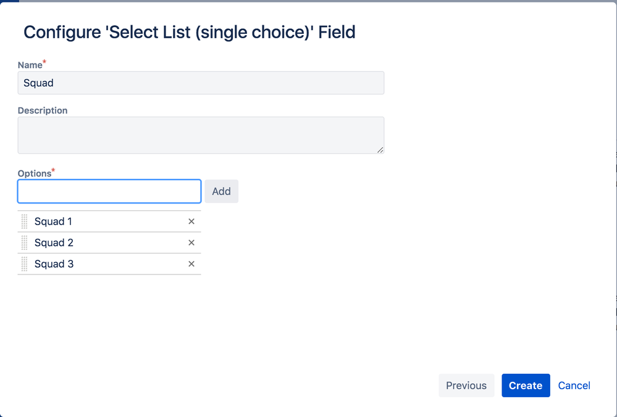The width and height of the screenshot is (617, 417).
Task: Cancel the field configuration dialog
Action: point(574,386)
